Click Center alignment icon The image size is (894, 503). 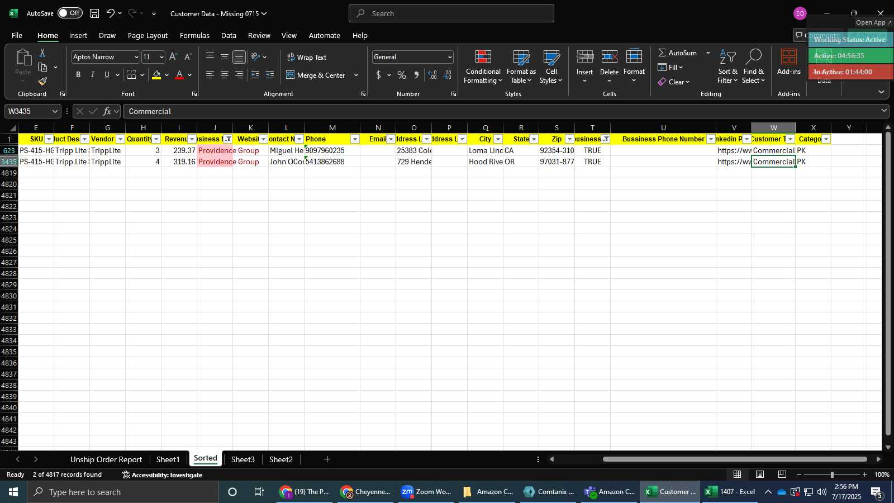[x=224, y=75]
